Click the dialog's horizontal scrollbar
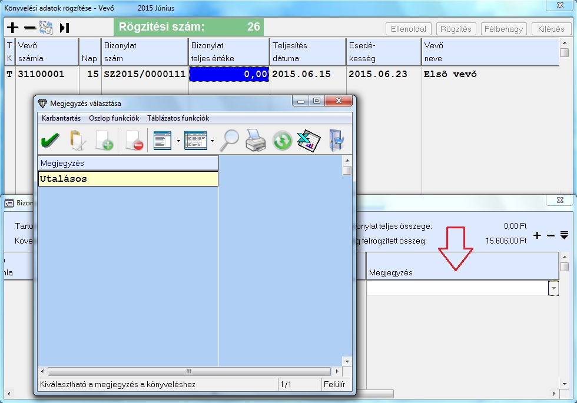The height and width of the screenshot is (403, 577). point(188,372)
